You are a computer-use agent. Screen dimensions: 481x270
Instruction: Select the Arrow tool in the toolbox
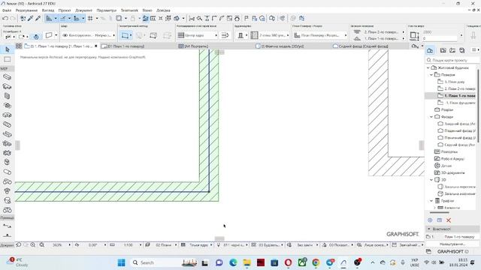pos(8,49)
